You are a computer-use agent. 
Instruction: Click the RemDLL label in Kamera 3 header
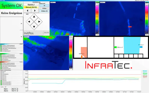(21, 62)
